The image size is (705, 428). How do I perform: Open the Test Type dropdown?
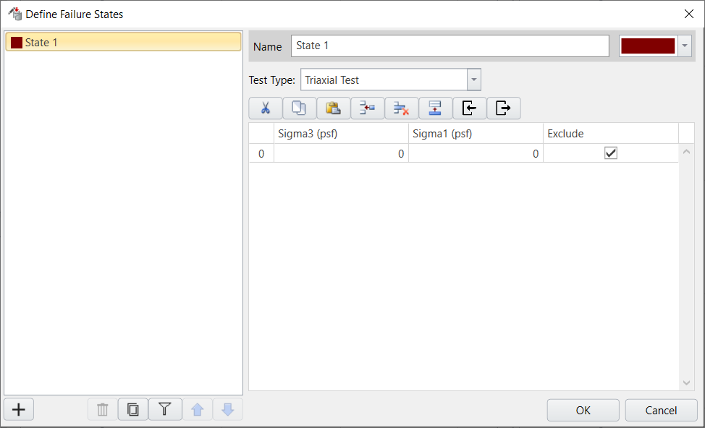pyautogui.click(x=474, y=80)
